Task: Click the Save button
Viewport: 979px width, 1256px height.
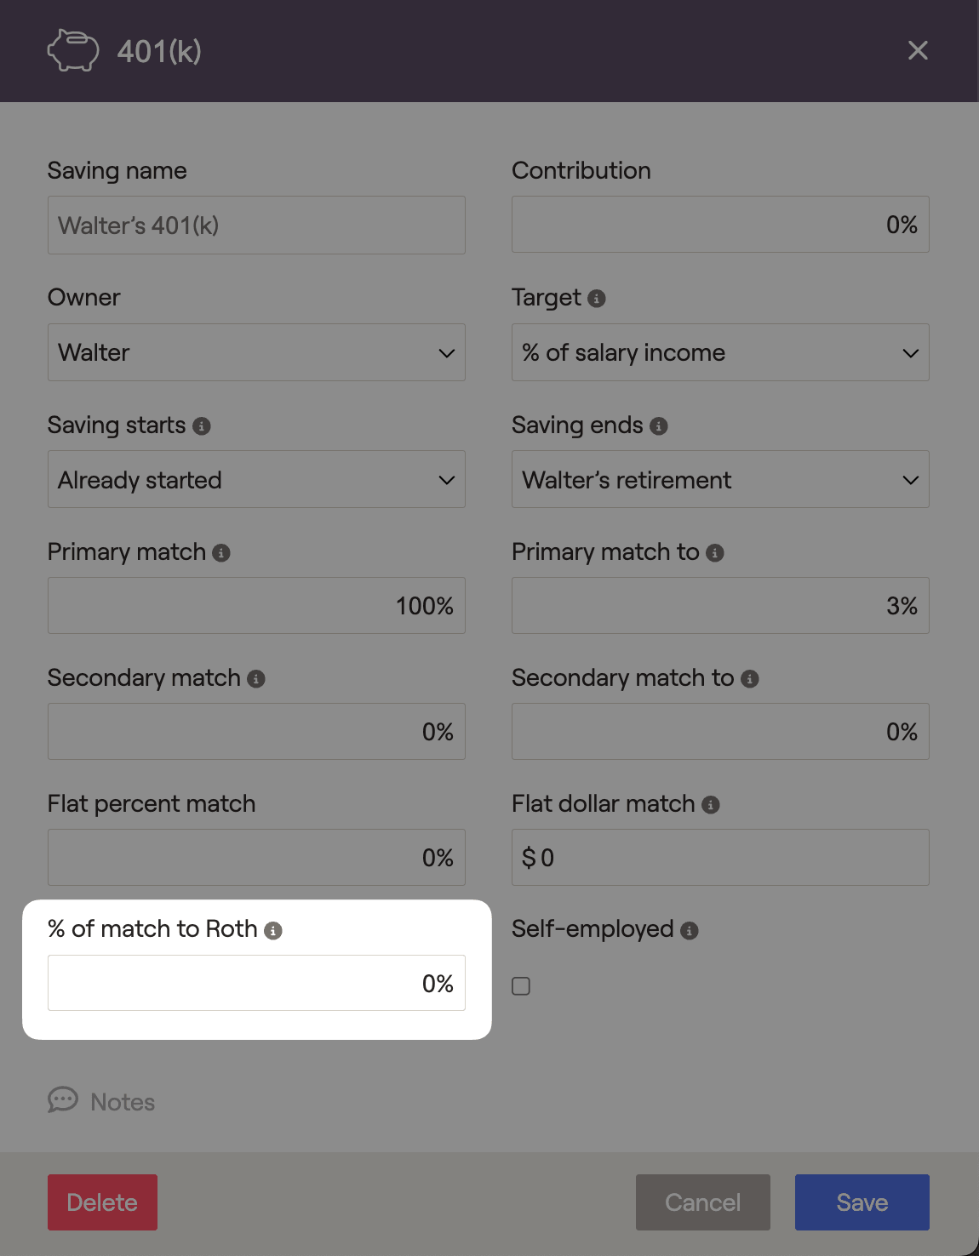Action: (862, 1202)
